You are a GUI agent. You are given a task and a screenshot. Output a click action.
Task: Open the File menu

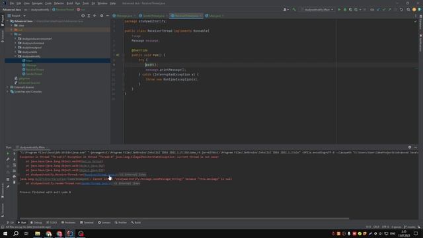[x=12, y=3]
